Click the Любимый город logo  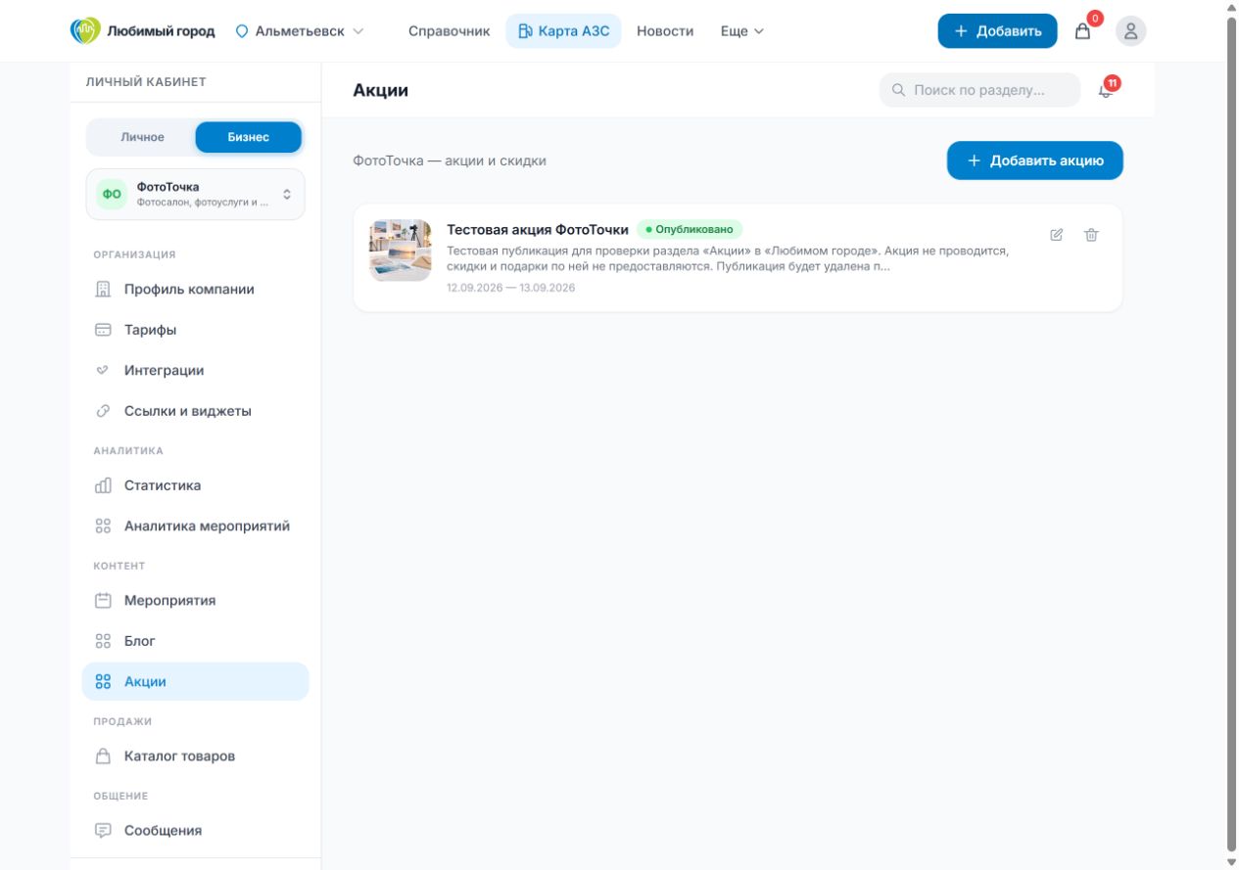(142, 31)
